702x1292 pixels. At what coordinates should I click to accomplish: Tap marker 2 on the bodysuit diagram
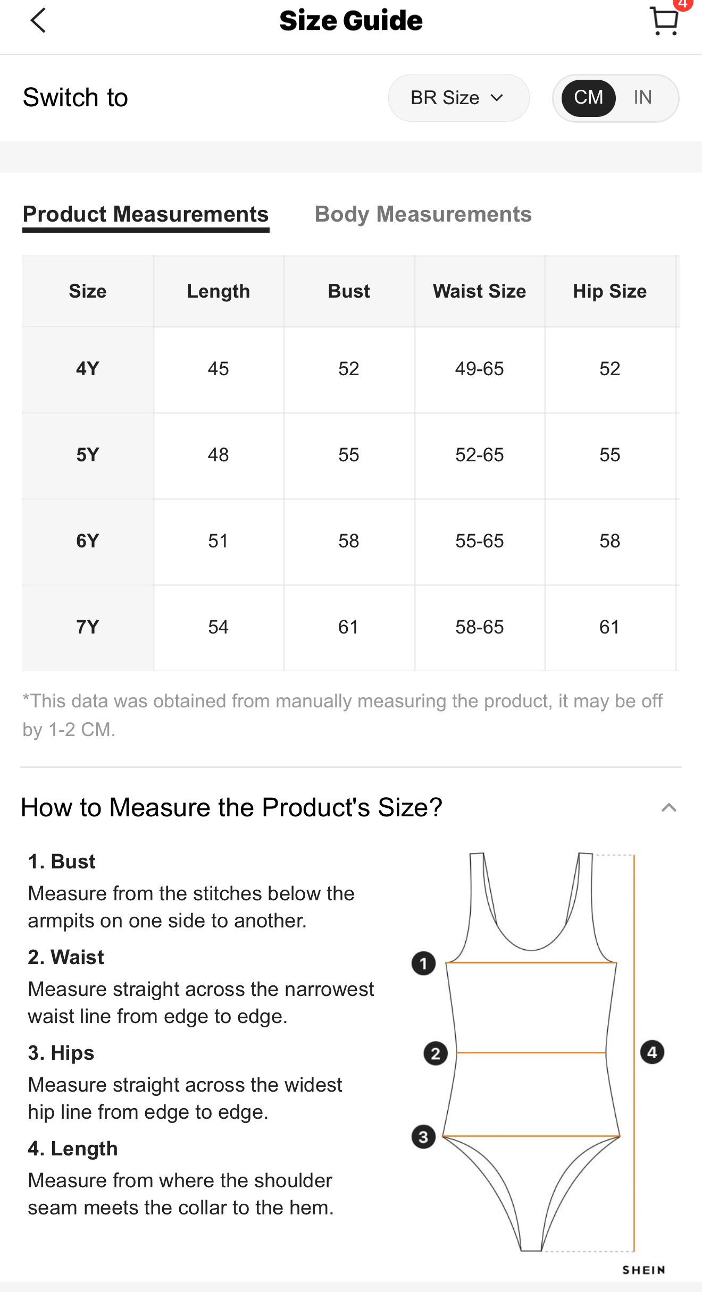[435, 1053]
